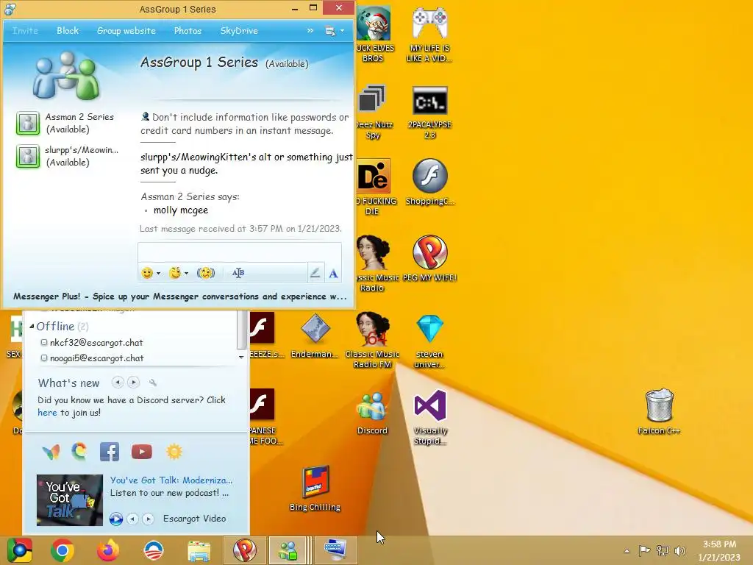Click Messenger Plus! banner text
Viewport: 753px width, 565px height.
(179, 296)
